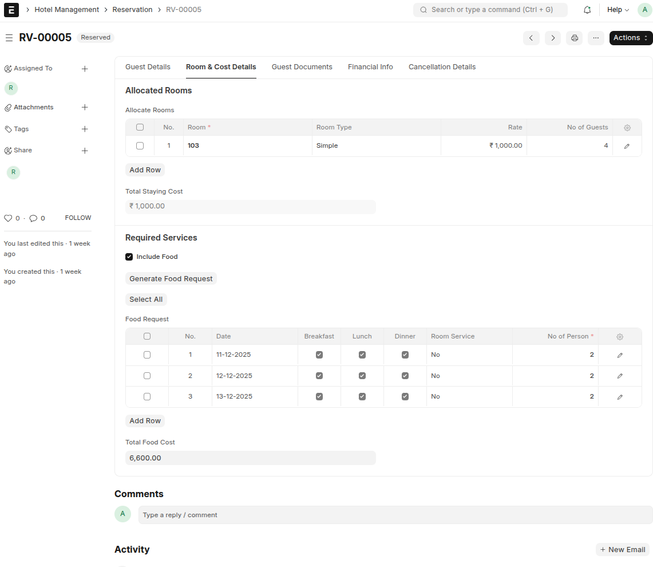Like the reservation with the heart icon
This screenshot has height=567, width=653.
(x=10, y=218)
